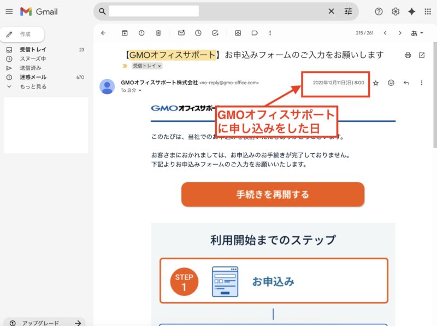
Task: Click the Gmail logo
Action: point(39,11)
